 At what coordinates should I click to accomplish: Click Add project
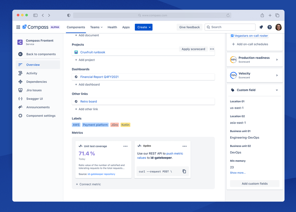coord(85,60)
